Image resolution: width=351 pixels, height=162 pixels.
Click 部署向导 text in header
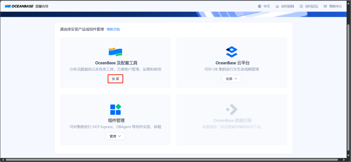tap(42, 6)
